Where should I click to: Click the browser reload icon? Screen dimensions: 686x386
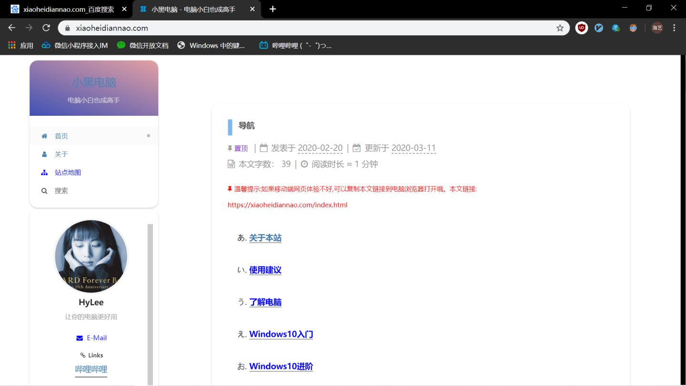pos(46,28)
